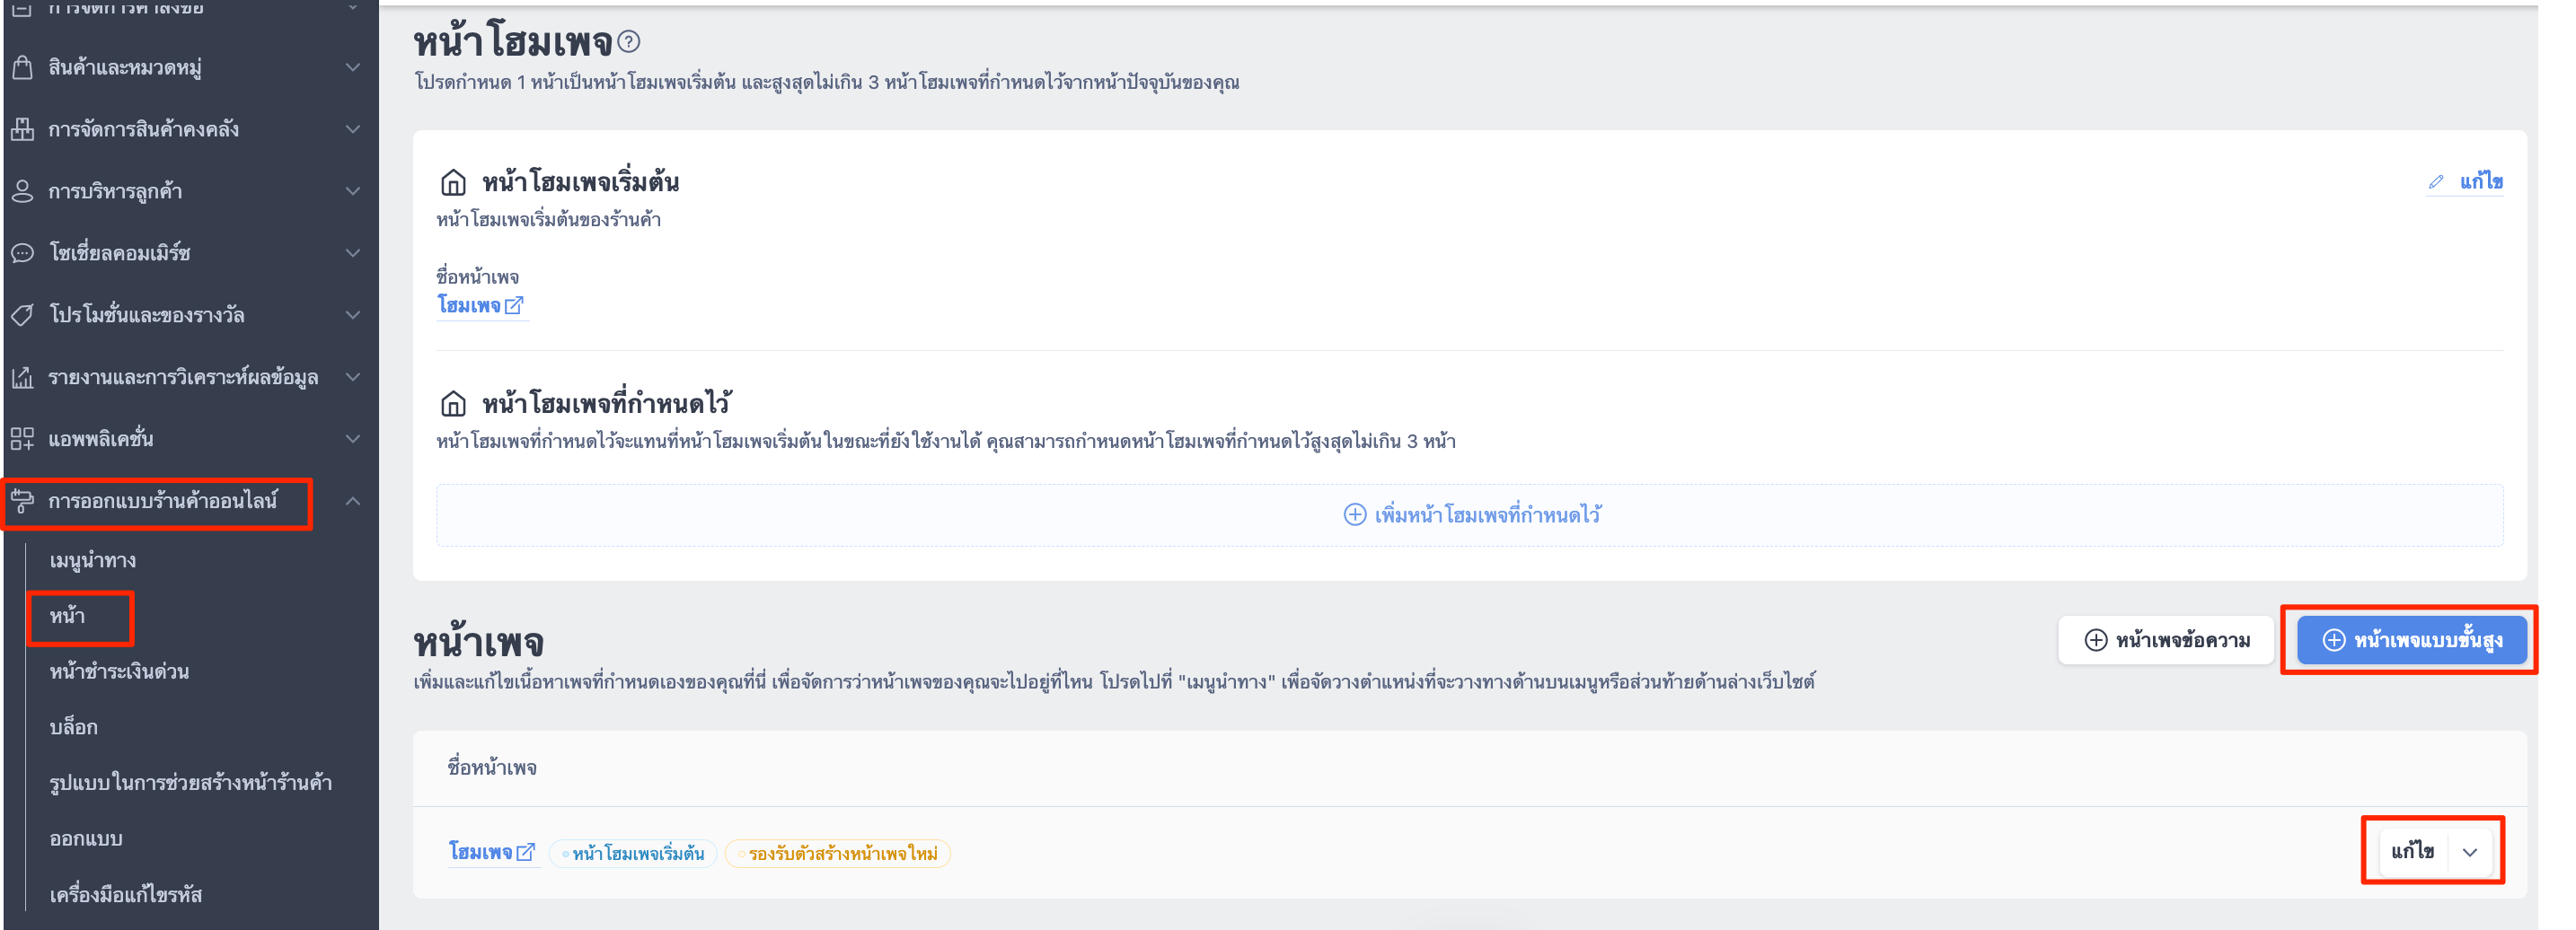Screen dimensions: 2576x930
Task: Click เพิ่มหน้าโฮมเพจที่กำหนดไว้ button
Action: [x=1470, y=514]
